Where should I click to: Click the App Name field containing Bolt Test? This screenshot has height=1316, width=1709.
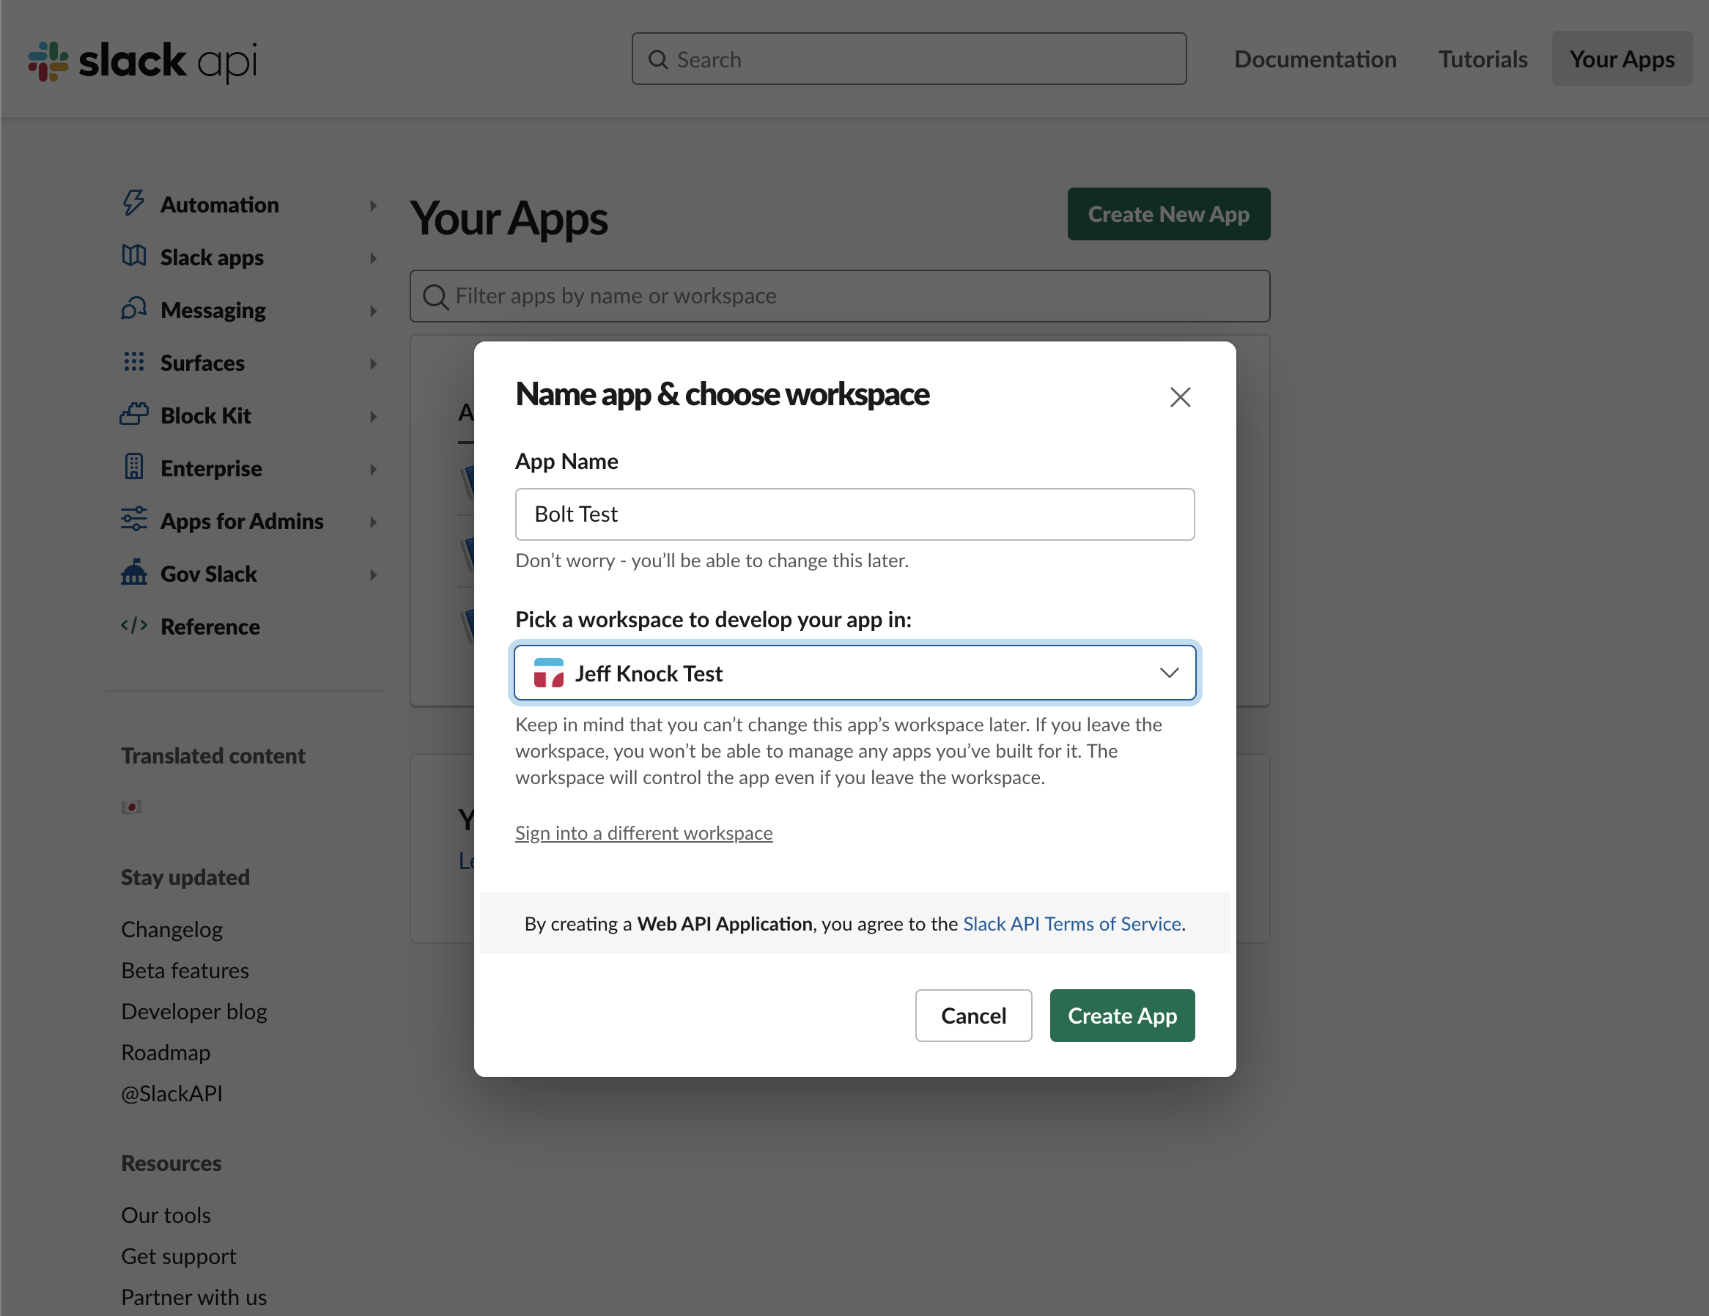(854, 514)
